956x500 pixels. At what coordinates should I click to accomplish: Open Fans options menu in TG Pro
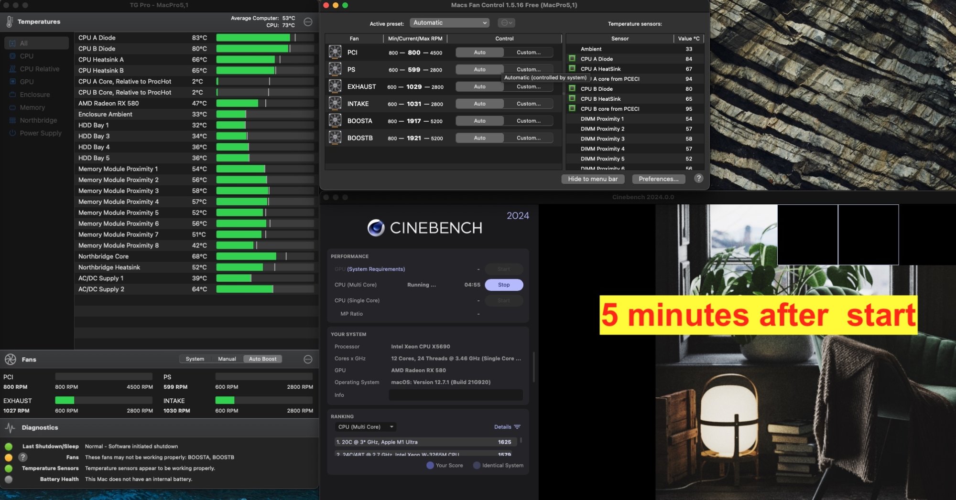[308, 359]
